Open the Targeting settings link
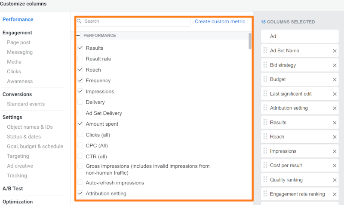The height and width of the screenshot is (205, 344). tap(18, 156)
